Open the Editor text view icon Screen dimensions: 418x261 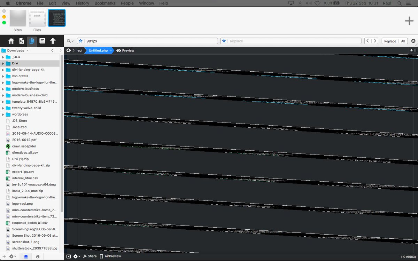pyautogui.click(x=42, y=41)
